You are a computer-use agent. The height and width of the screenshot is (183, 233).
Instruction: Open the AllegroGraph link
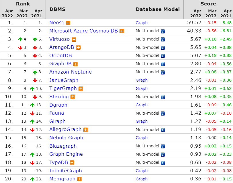click(65, 129)
